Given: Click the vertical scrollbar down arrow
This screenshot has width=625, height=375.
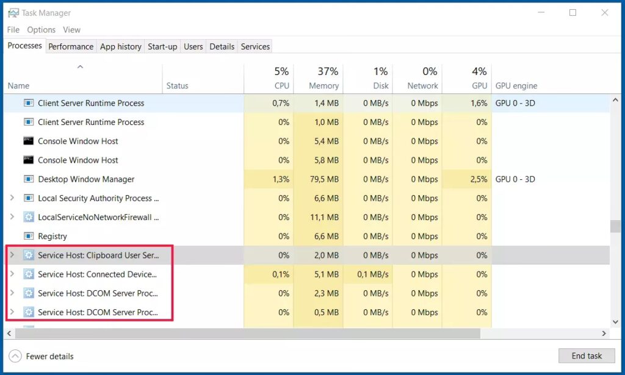Looking at the screenshot, I should [x=615, y=322].
